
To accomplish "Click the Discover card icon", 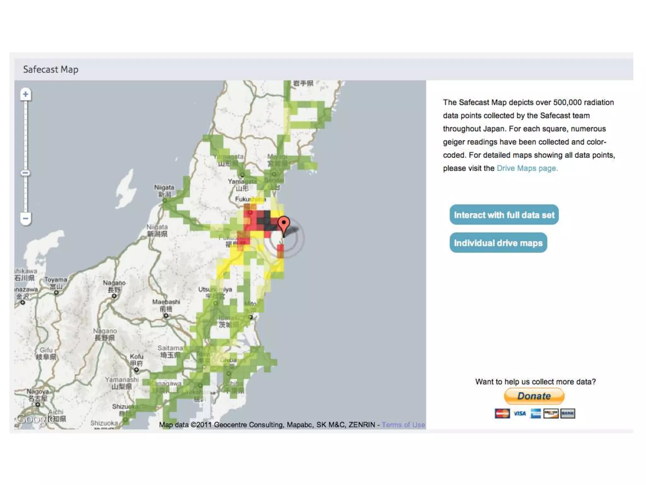I will [551, 413].
